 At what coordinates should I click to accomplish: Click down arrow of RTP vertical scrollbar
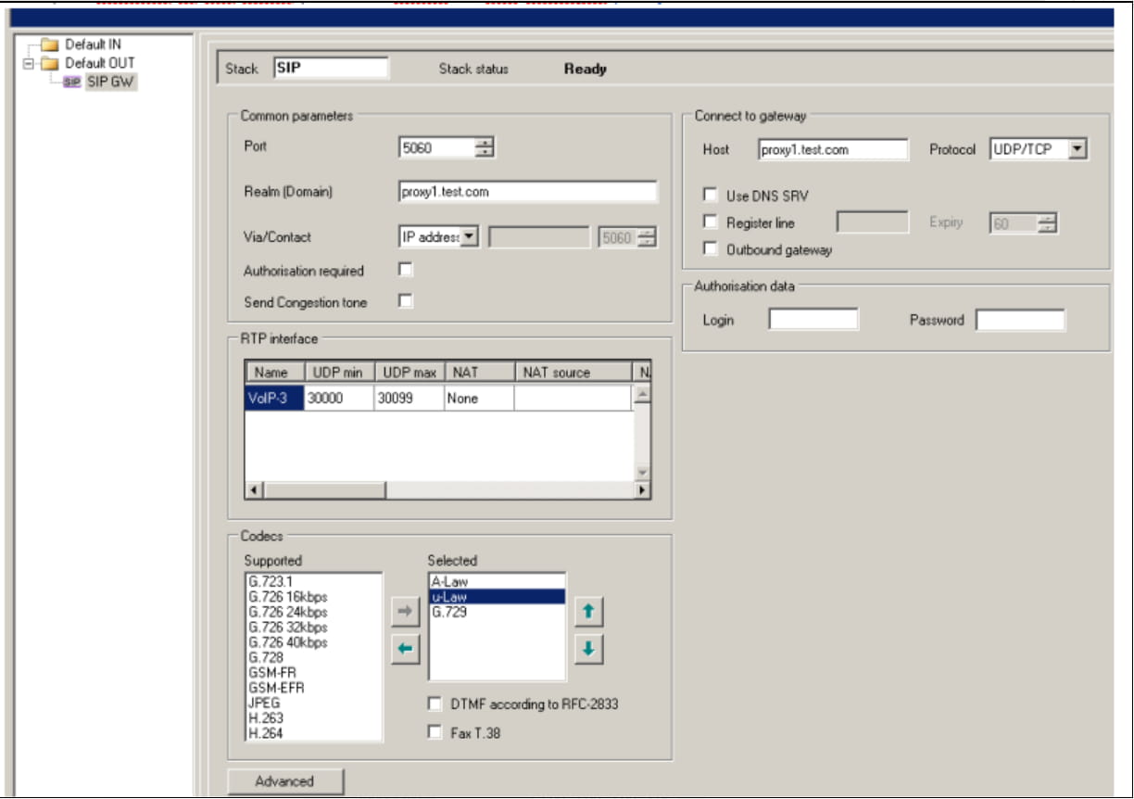(643, 473)
